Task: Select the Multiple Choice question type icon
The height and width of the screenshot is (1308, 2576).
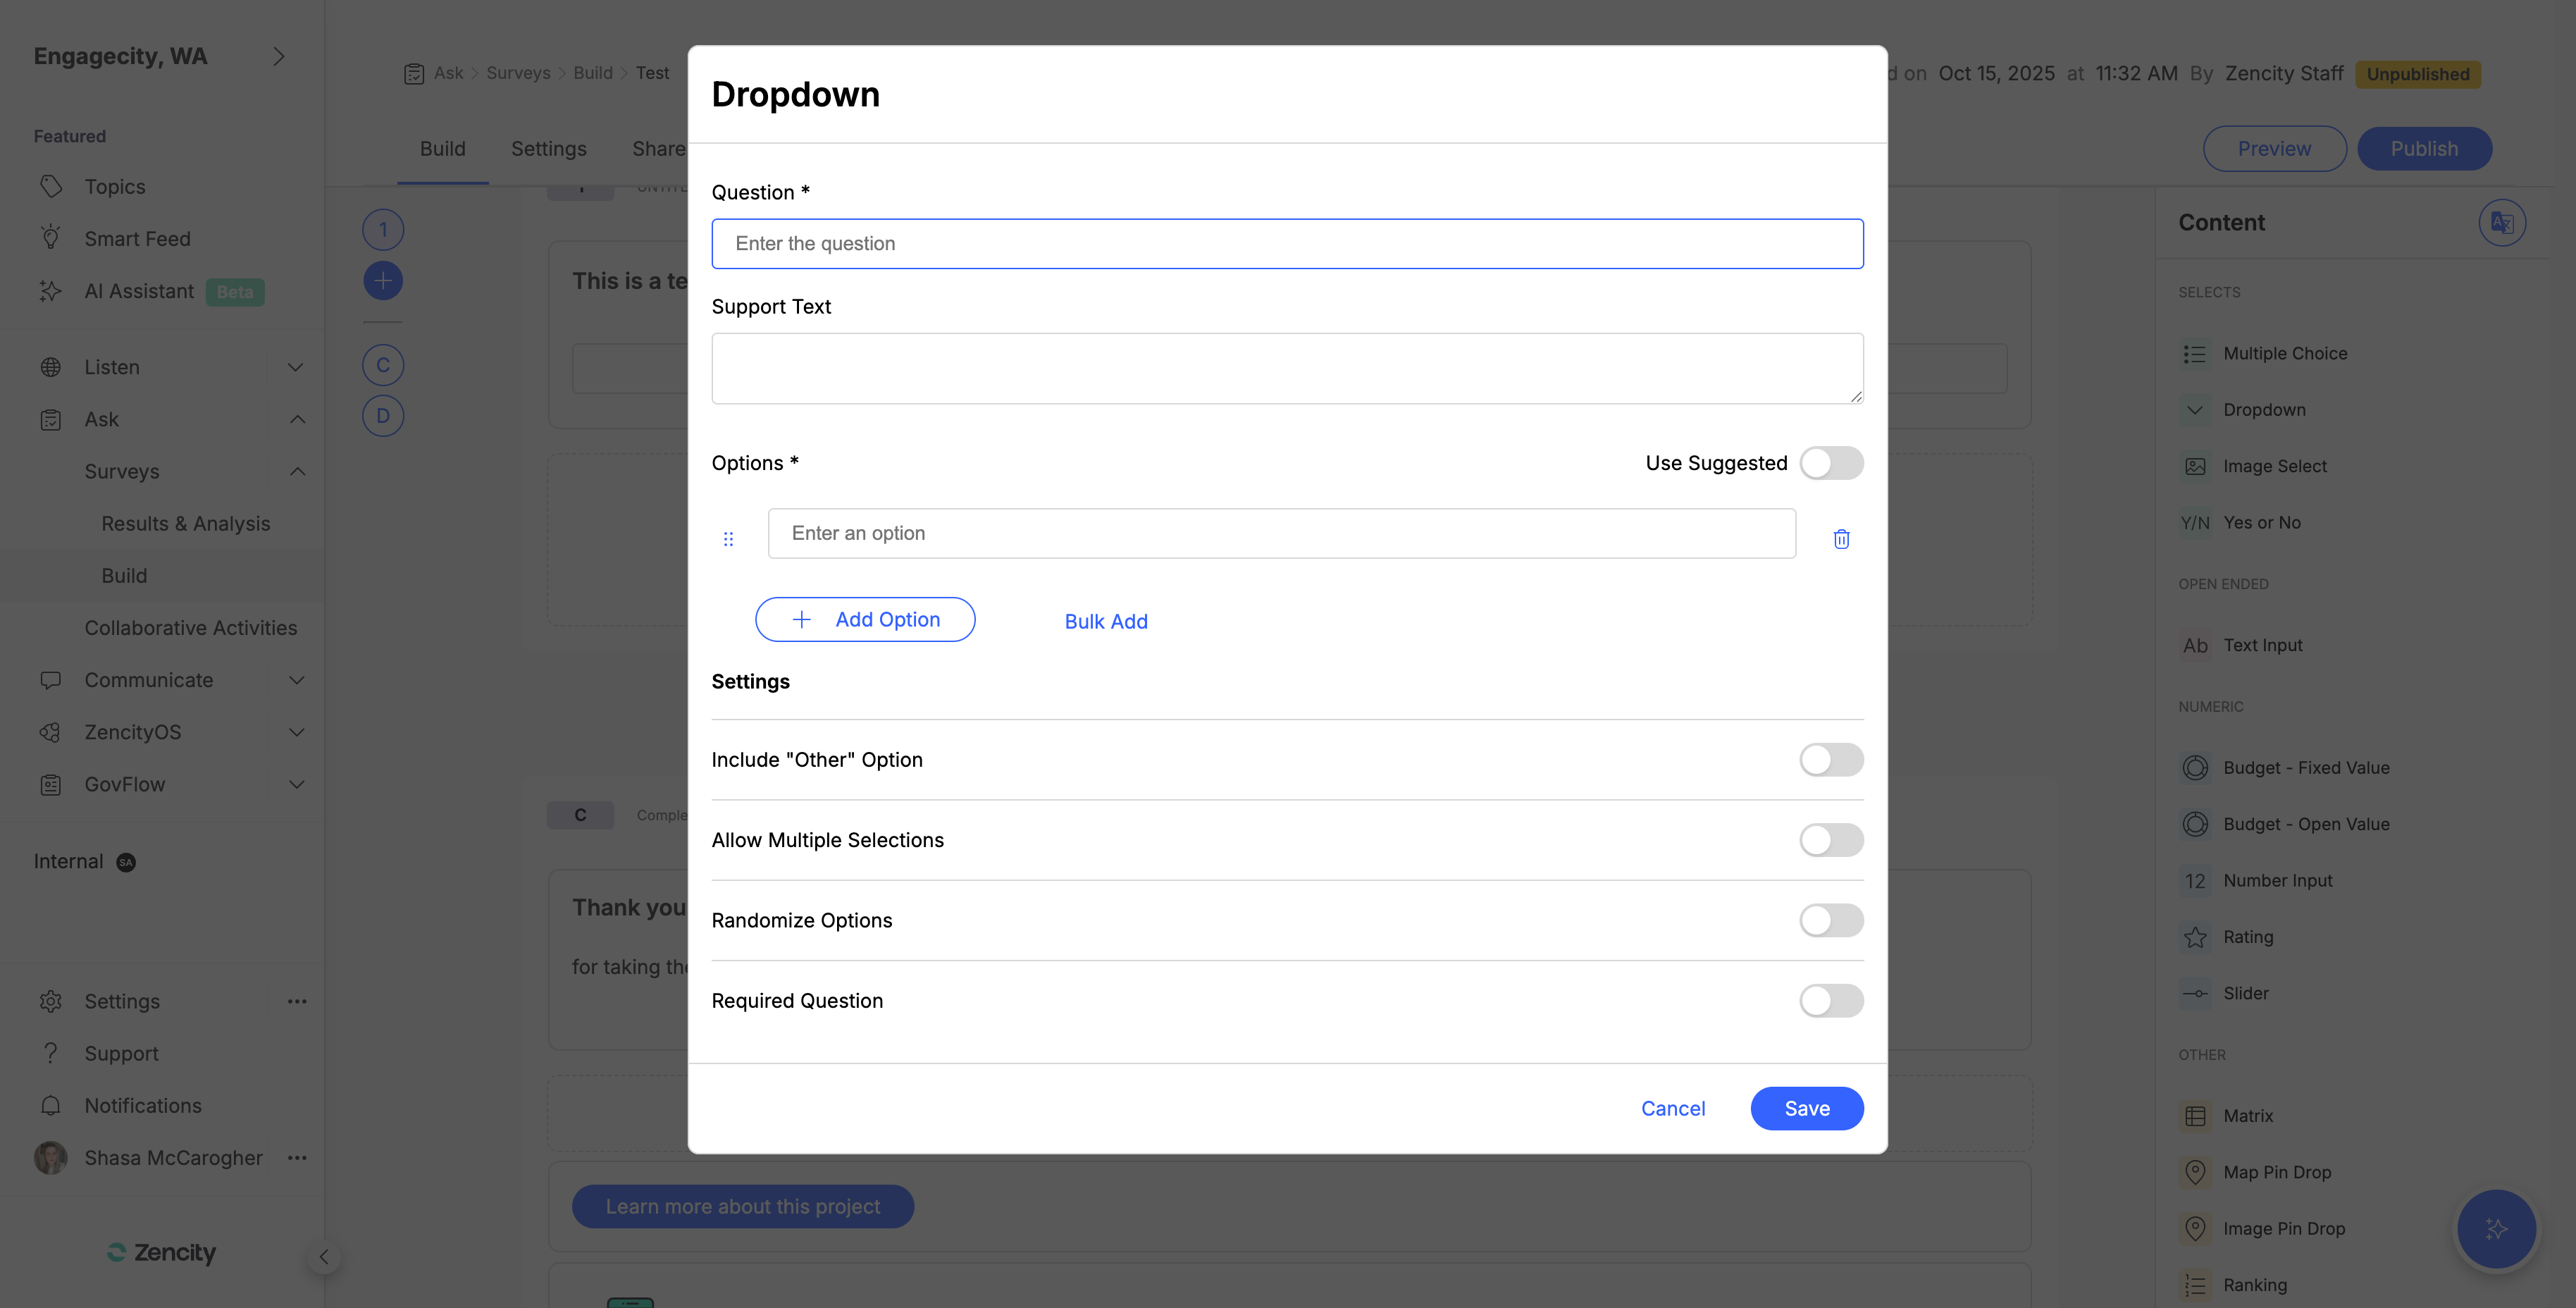Action: [x=2196, y=353]
